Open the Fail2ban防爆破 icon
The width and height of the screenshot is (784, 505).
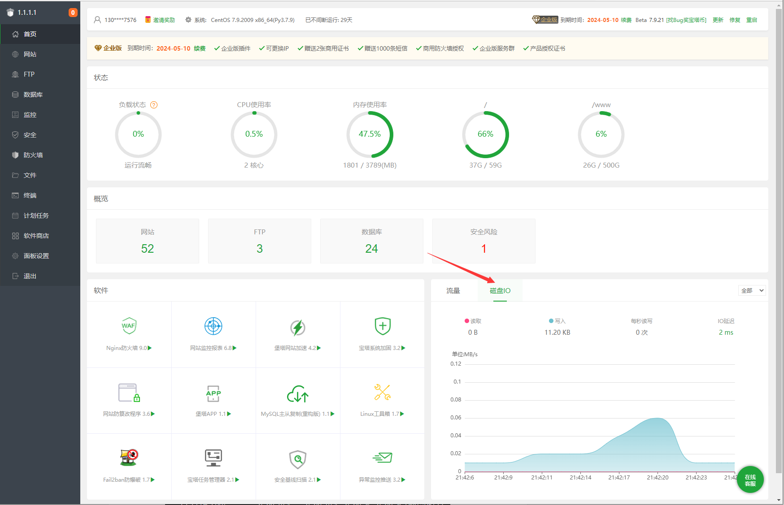(x=129, y=458)
